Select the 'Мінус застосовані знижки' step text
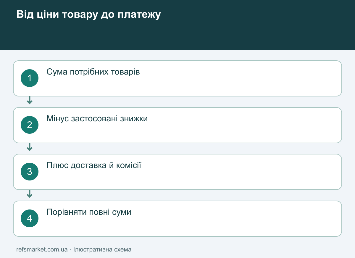The image size is (355, 258). [x=97, y=119]
